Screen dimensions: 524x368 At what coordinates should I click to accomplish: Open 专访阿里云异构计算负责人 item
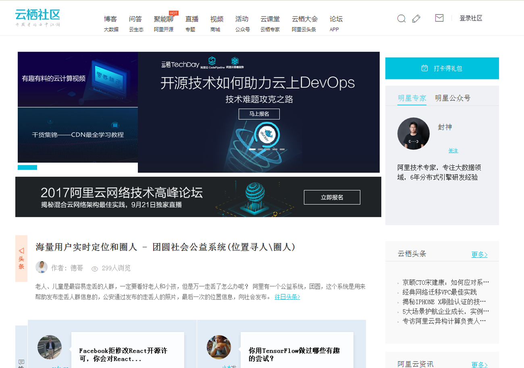(444, 321)
